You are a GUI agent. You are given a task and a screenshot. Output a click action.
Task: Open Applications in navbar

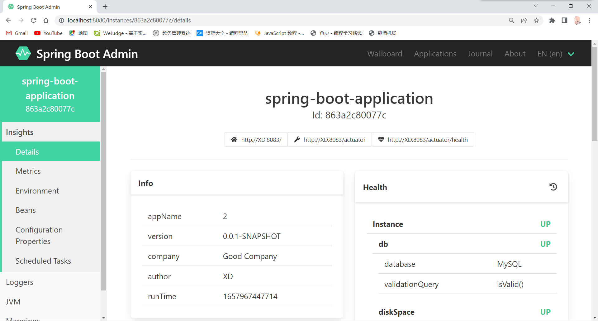click(435, 54)
